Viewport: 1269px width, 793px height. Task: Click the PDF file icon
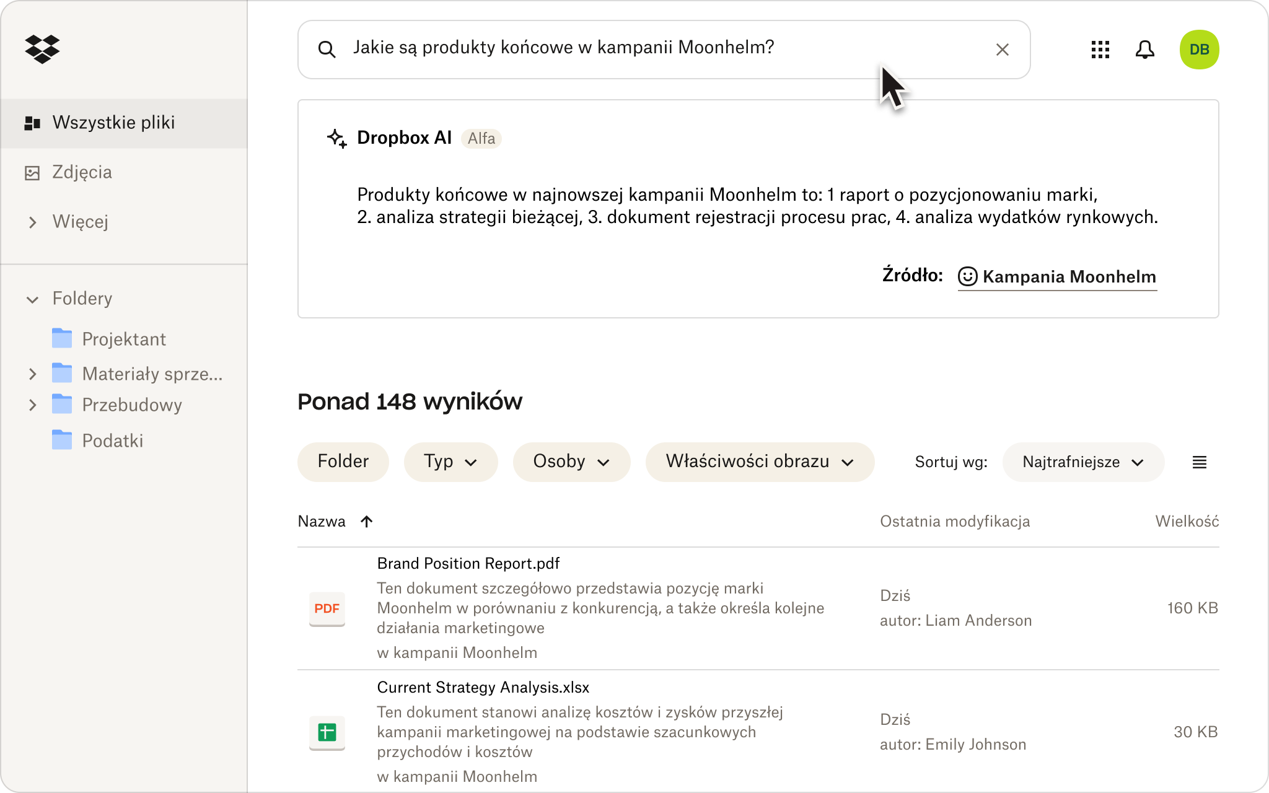[x=327, y=608]
